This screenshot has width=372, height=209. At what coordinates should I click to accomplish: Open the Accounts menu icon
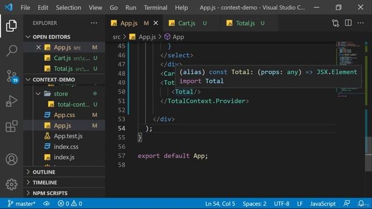pyautogui.click(x=12, y=159)
